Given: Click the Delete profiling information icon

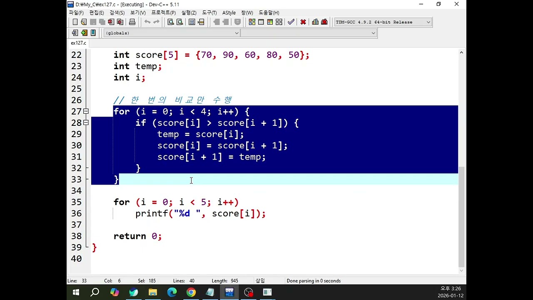Looking at the screenshot, I should [324, 22].
